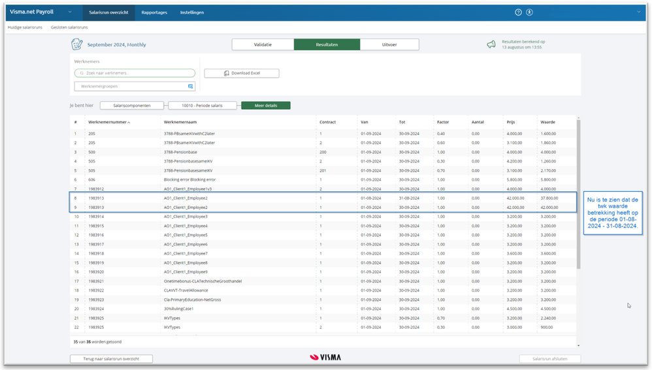Click the Excel file icon
Image resolution: width=652 pixels, height=370 pixels.
click(227, 73)
